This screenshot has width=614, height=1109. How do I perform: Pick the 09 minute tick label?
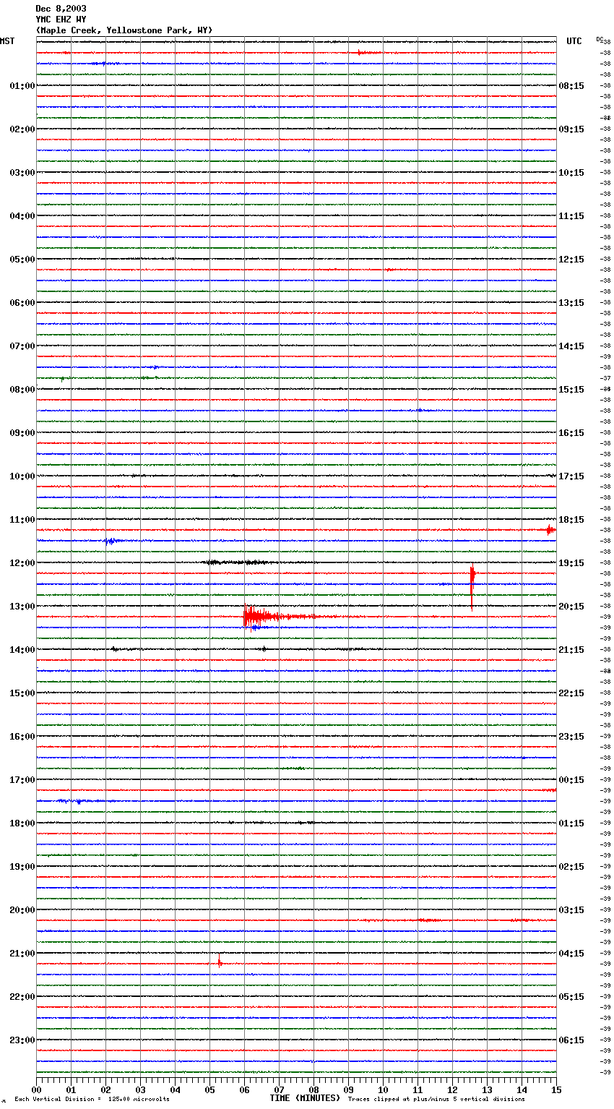(348, 1089)
